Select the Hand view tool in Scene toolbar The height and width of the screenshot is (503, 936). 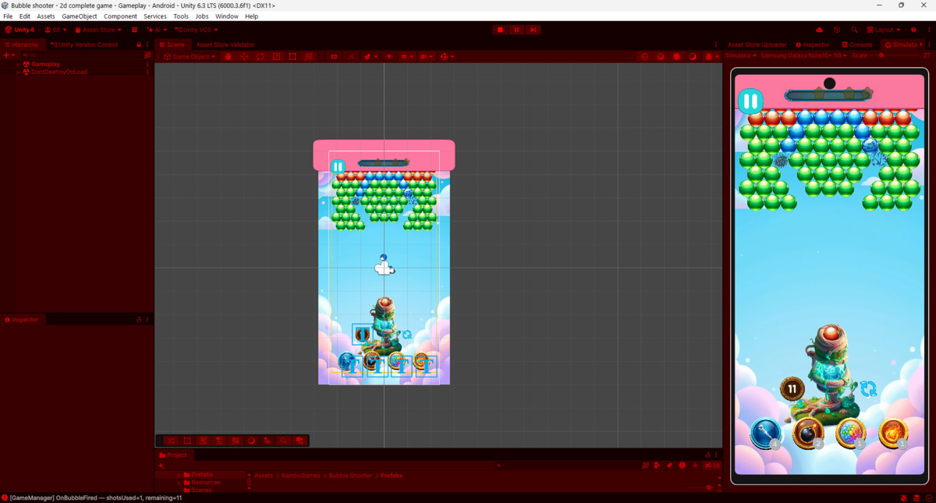[229, 56]
